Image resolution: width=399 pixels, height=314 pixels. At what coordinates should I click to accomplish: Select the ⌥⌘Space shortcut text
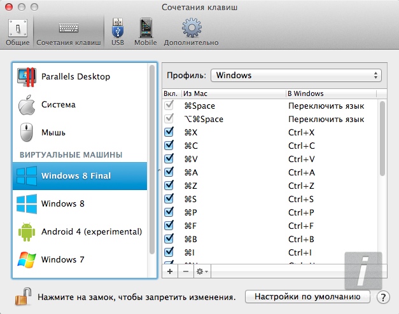click(204, 119)
